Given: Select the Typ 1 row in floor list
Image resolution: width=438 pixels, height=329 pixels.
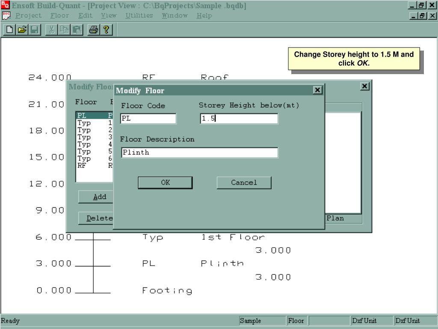Looking at the screenshot, I should pos(95,123).
